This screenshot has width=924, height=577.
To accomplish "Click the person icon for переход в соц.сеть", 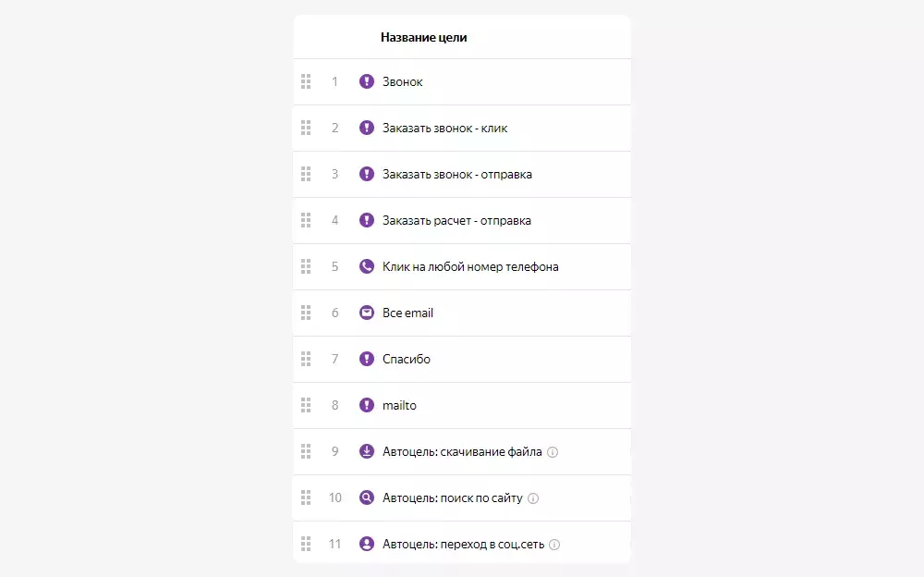I will (x=367, y=544).
